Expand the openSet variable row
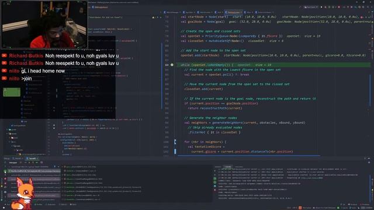 (x=63, y=195)
